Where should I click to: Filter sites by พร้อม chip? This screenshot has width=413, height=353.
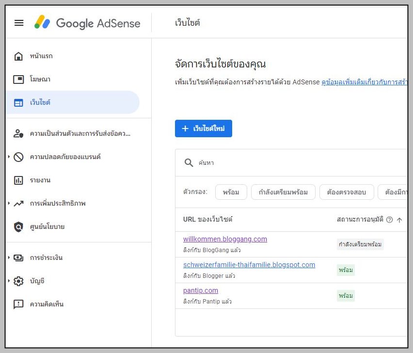pos(231,192)
